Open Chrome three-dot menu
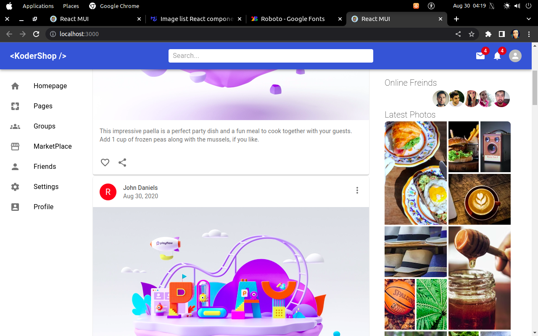The width and height of the screenshot is (538, 336). pos(529,34)
